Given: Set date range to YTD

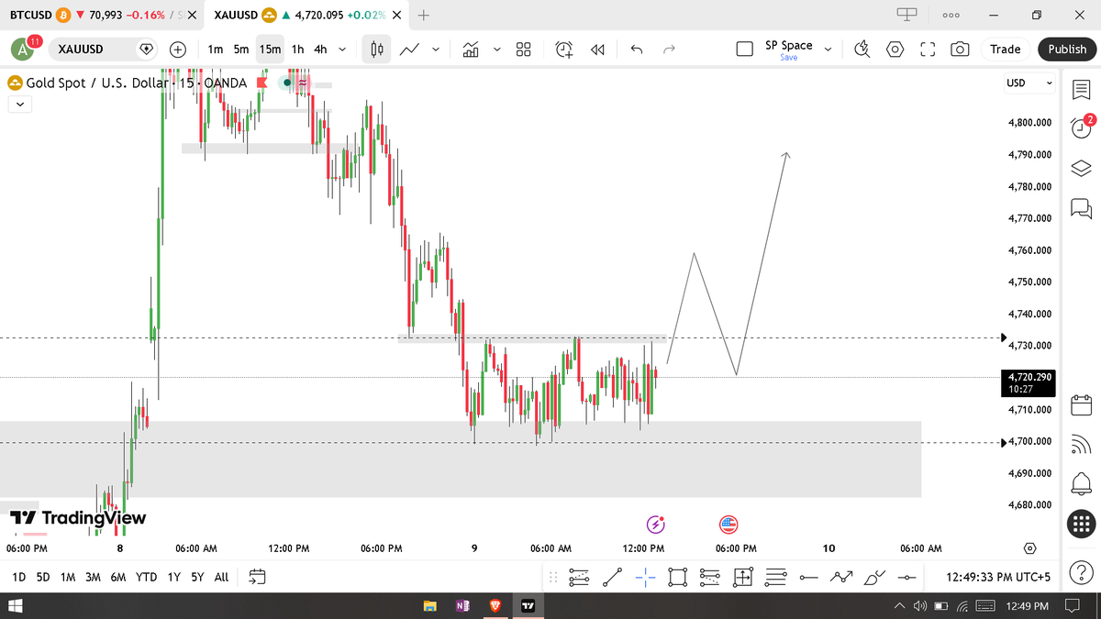Looking at the screenshot, I should (146, 577).
